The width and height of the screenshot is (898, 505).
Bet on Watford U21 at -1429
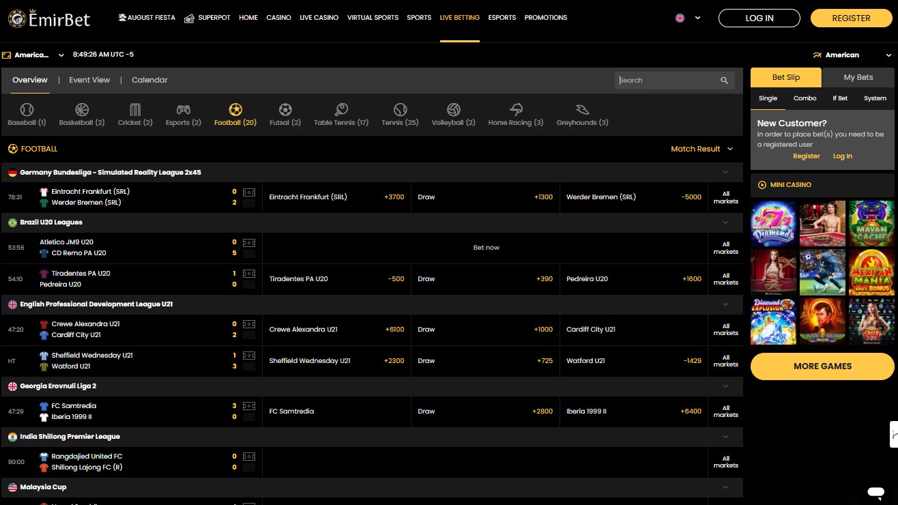[x=634, y=361]
